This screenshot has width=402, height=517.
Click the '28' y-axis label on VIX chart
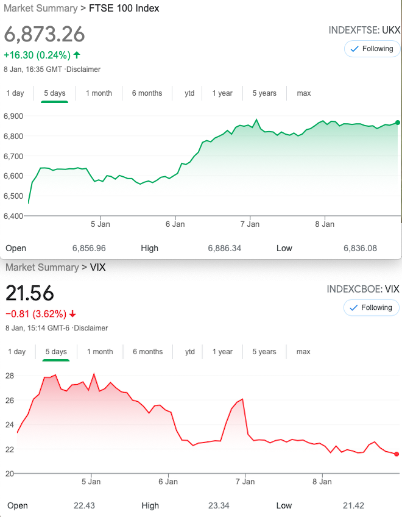coord(10,376)
